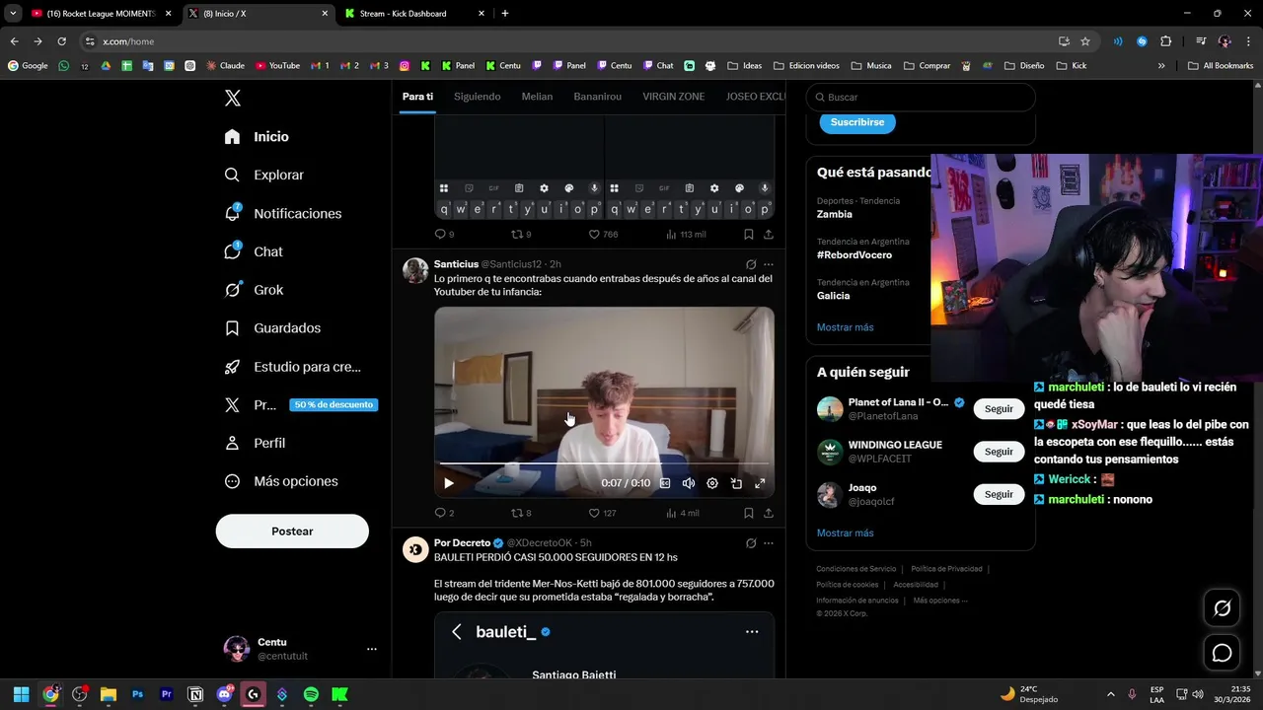
Task: Open more options on Por Decreto post
Action: tap(768, 543)
